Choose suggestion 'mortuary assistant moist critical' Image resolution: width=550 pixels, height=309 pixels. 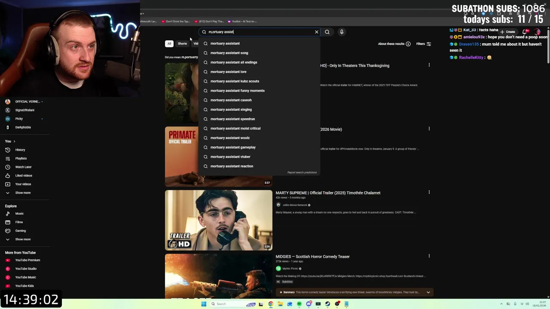(x=259, y=128)
